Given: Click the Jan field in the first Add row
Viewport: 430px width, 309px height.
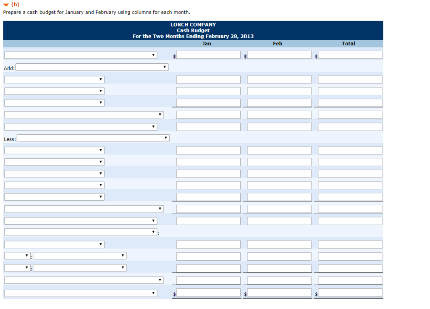Looking at the screenshot, I should 208,79.
